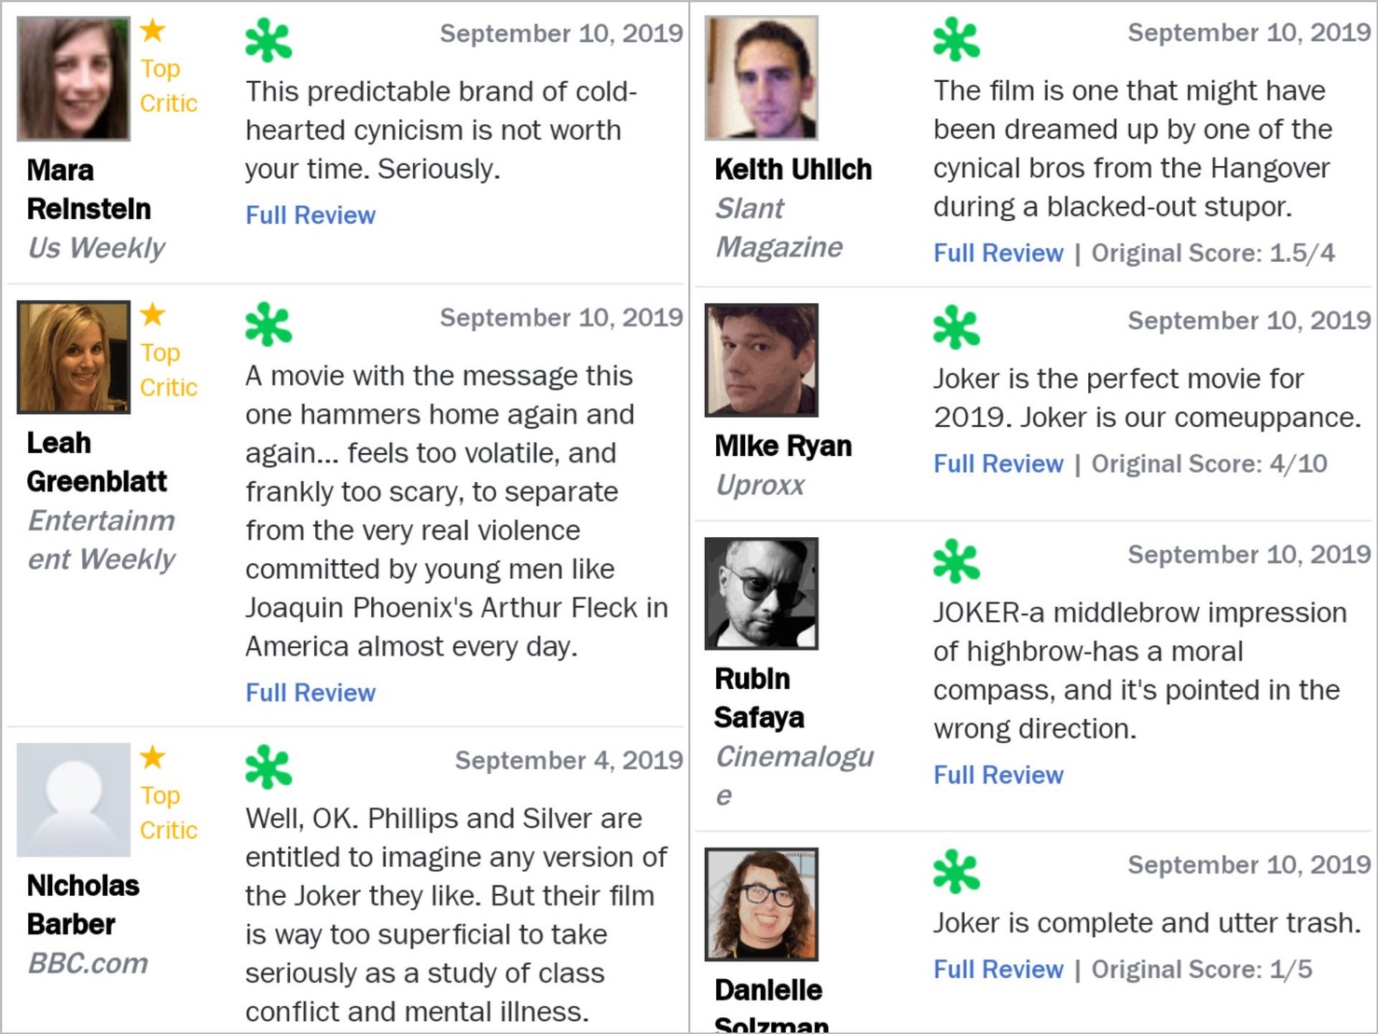Click the Top Critic star beside Mara Reinstein
This screenshot has width=1378, height=1034.
[153, 31]
